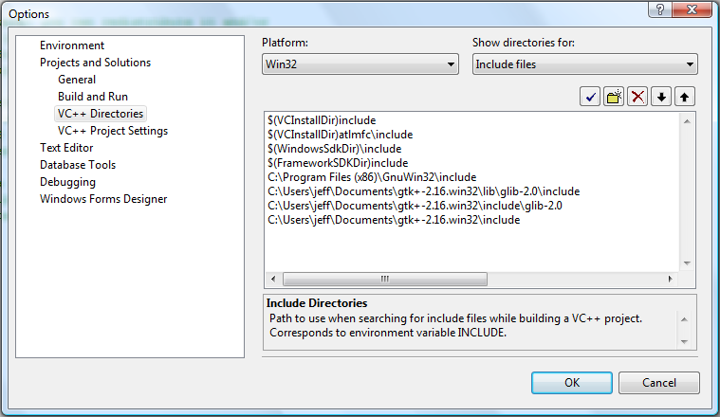The height and width of the screenshot is (417, 720).
Task: Open the Platform Win32 dropdown
Action: pyautogui.click(x=360, y=64)
